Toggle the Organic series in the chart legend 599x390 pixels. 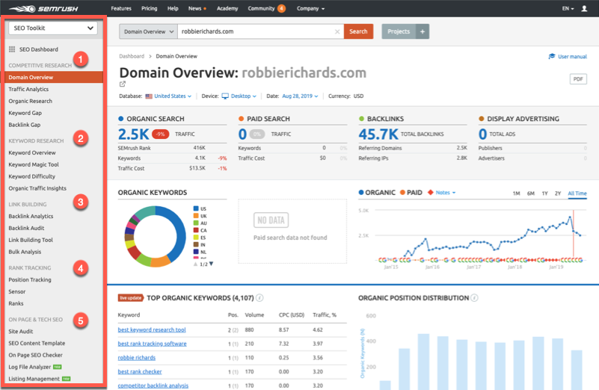pos(362,193)
